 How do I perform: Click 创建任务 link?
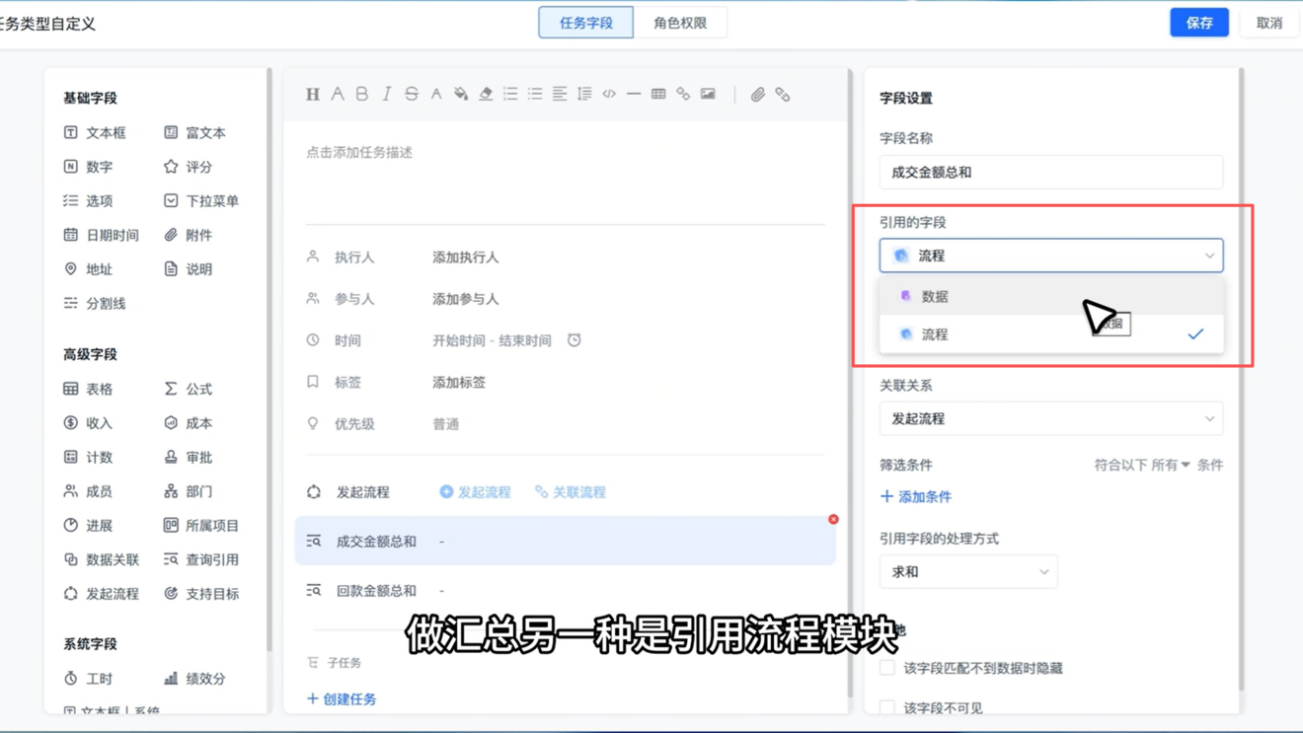click(x=342, y=699)
